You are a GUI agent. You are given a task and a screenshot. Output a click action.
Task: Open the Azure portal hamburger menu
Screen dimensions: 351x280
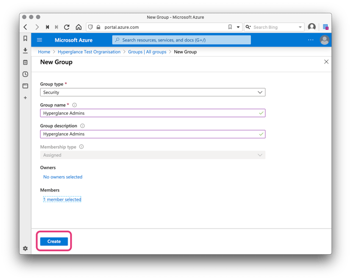point(39,40)
